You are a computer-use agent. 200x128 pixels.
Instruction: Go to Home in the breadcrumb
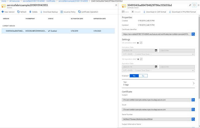[x=4, y=1]
